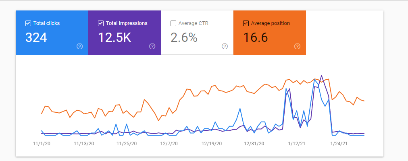Click the 12.5K impressions value
This screenshot has height=161, width=408.
tap(114, 38)
